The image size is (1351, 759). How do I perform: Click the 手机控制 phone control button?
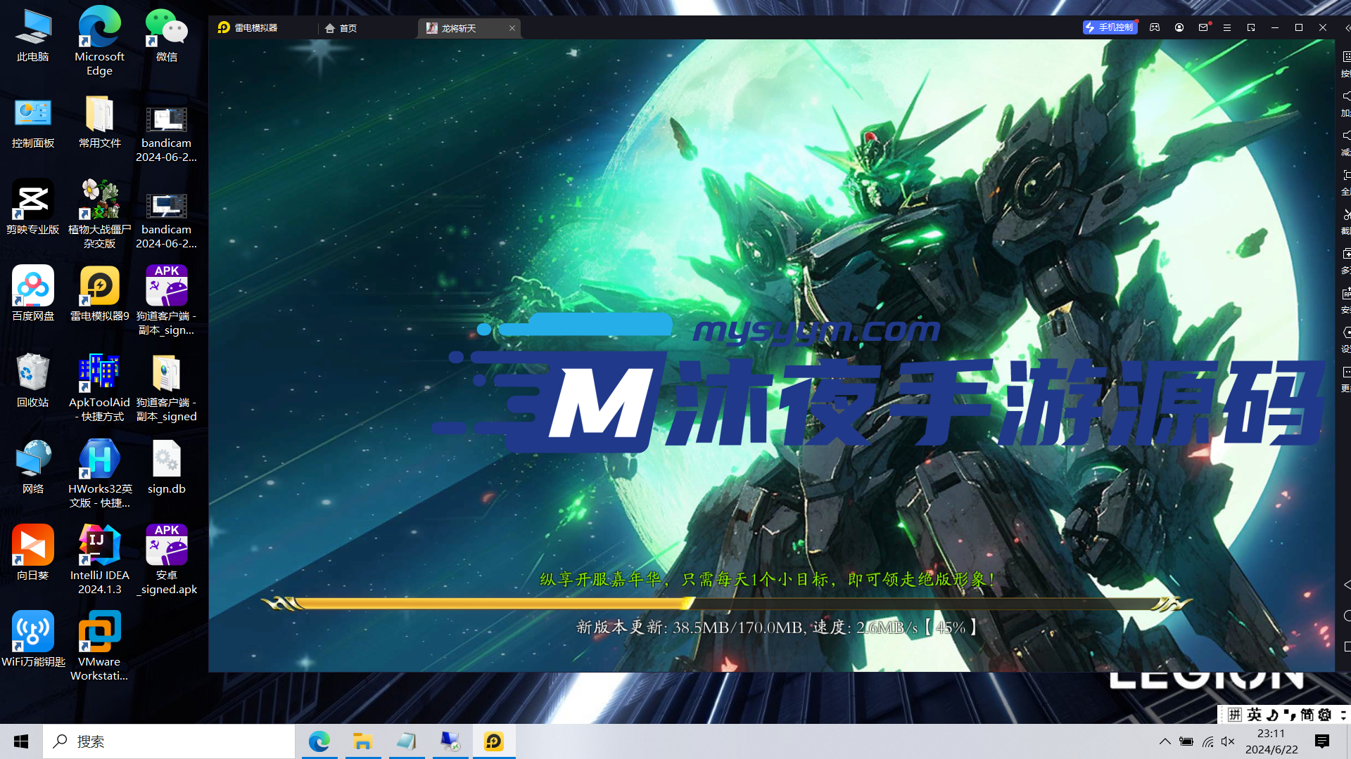[x=1110, y=27]
